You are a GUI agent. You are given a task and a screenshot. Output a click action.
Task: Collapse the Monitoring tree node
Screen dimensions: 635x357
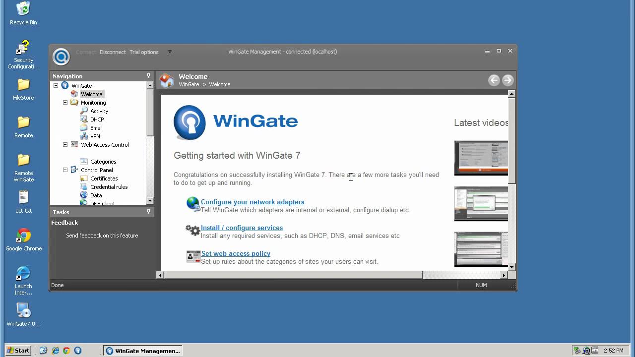coord(65,103)
